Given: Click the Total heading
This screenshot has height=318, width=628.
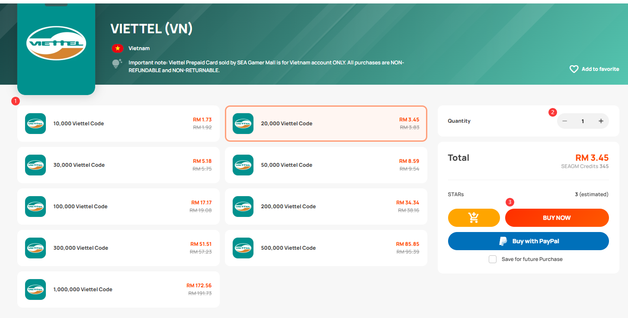Looking at the screenshot, I should click(x=458, y=158).
